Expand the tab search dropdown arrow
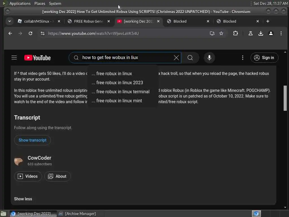This screenshot has height=217, width=289. click(x=10, y=21)
